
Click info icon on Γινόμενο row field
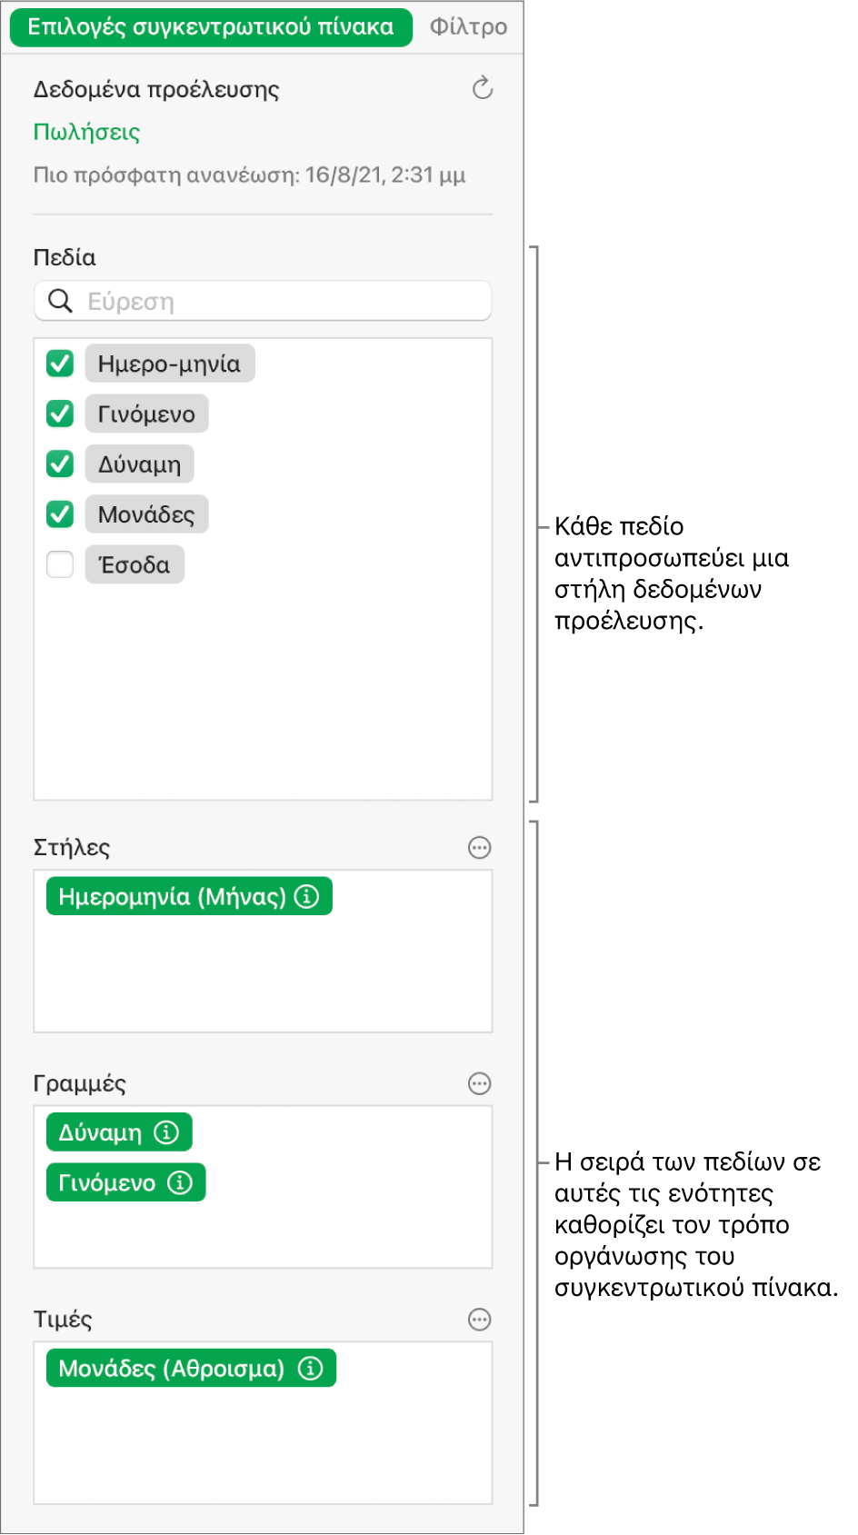tap(180, 1182)
